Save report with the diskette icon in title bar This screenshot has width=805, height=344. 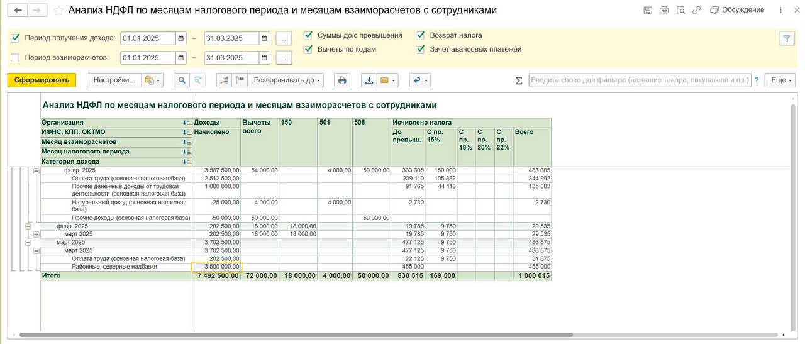click(x=648, y=10)
